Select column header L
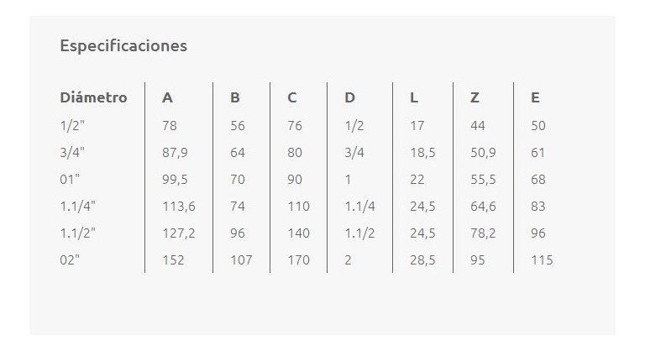The width and height of the screenshot is (645, 351). (414, 97)
